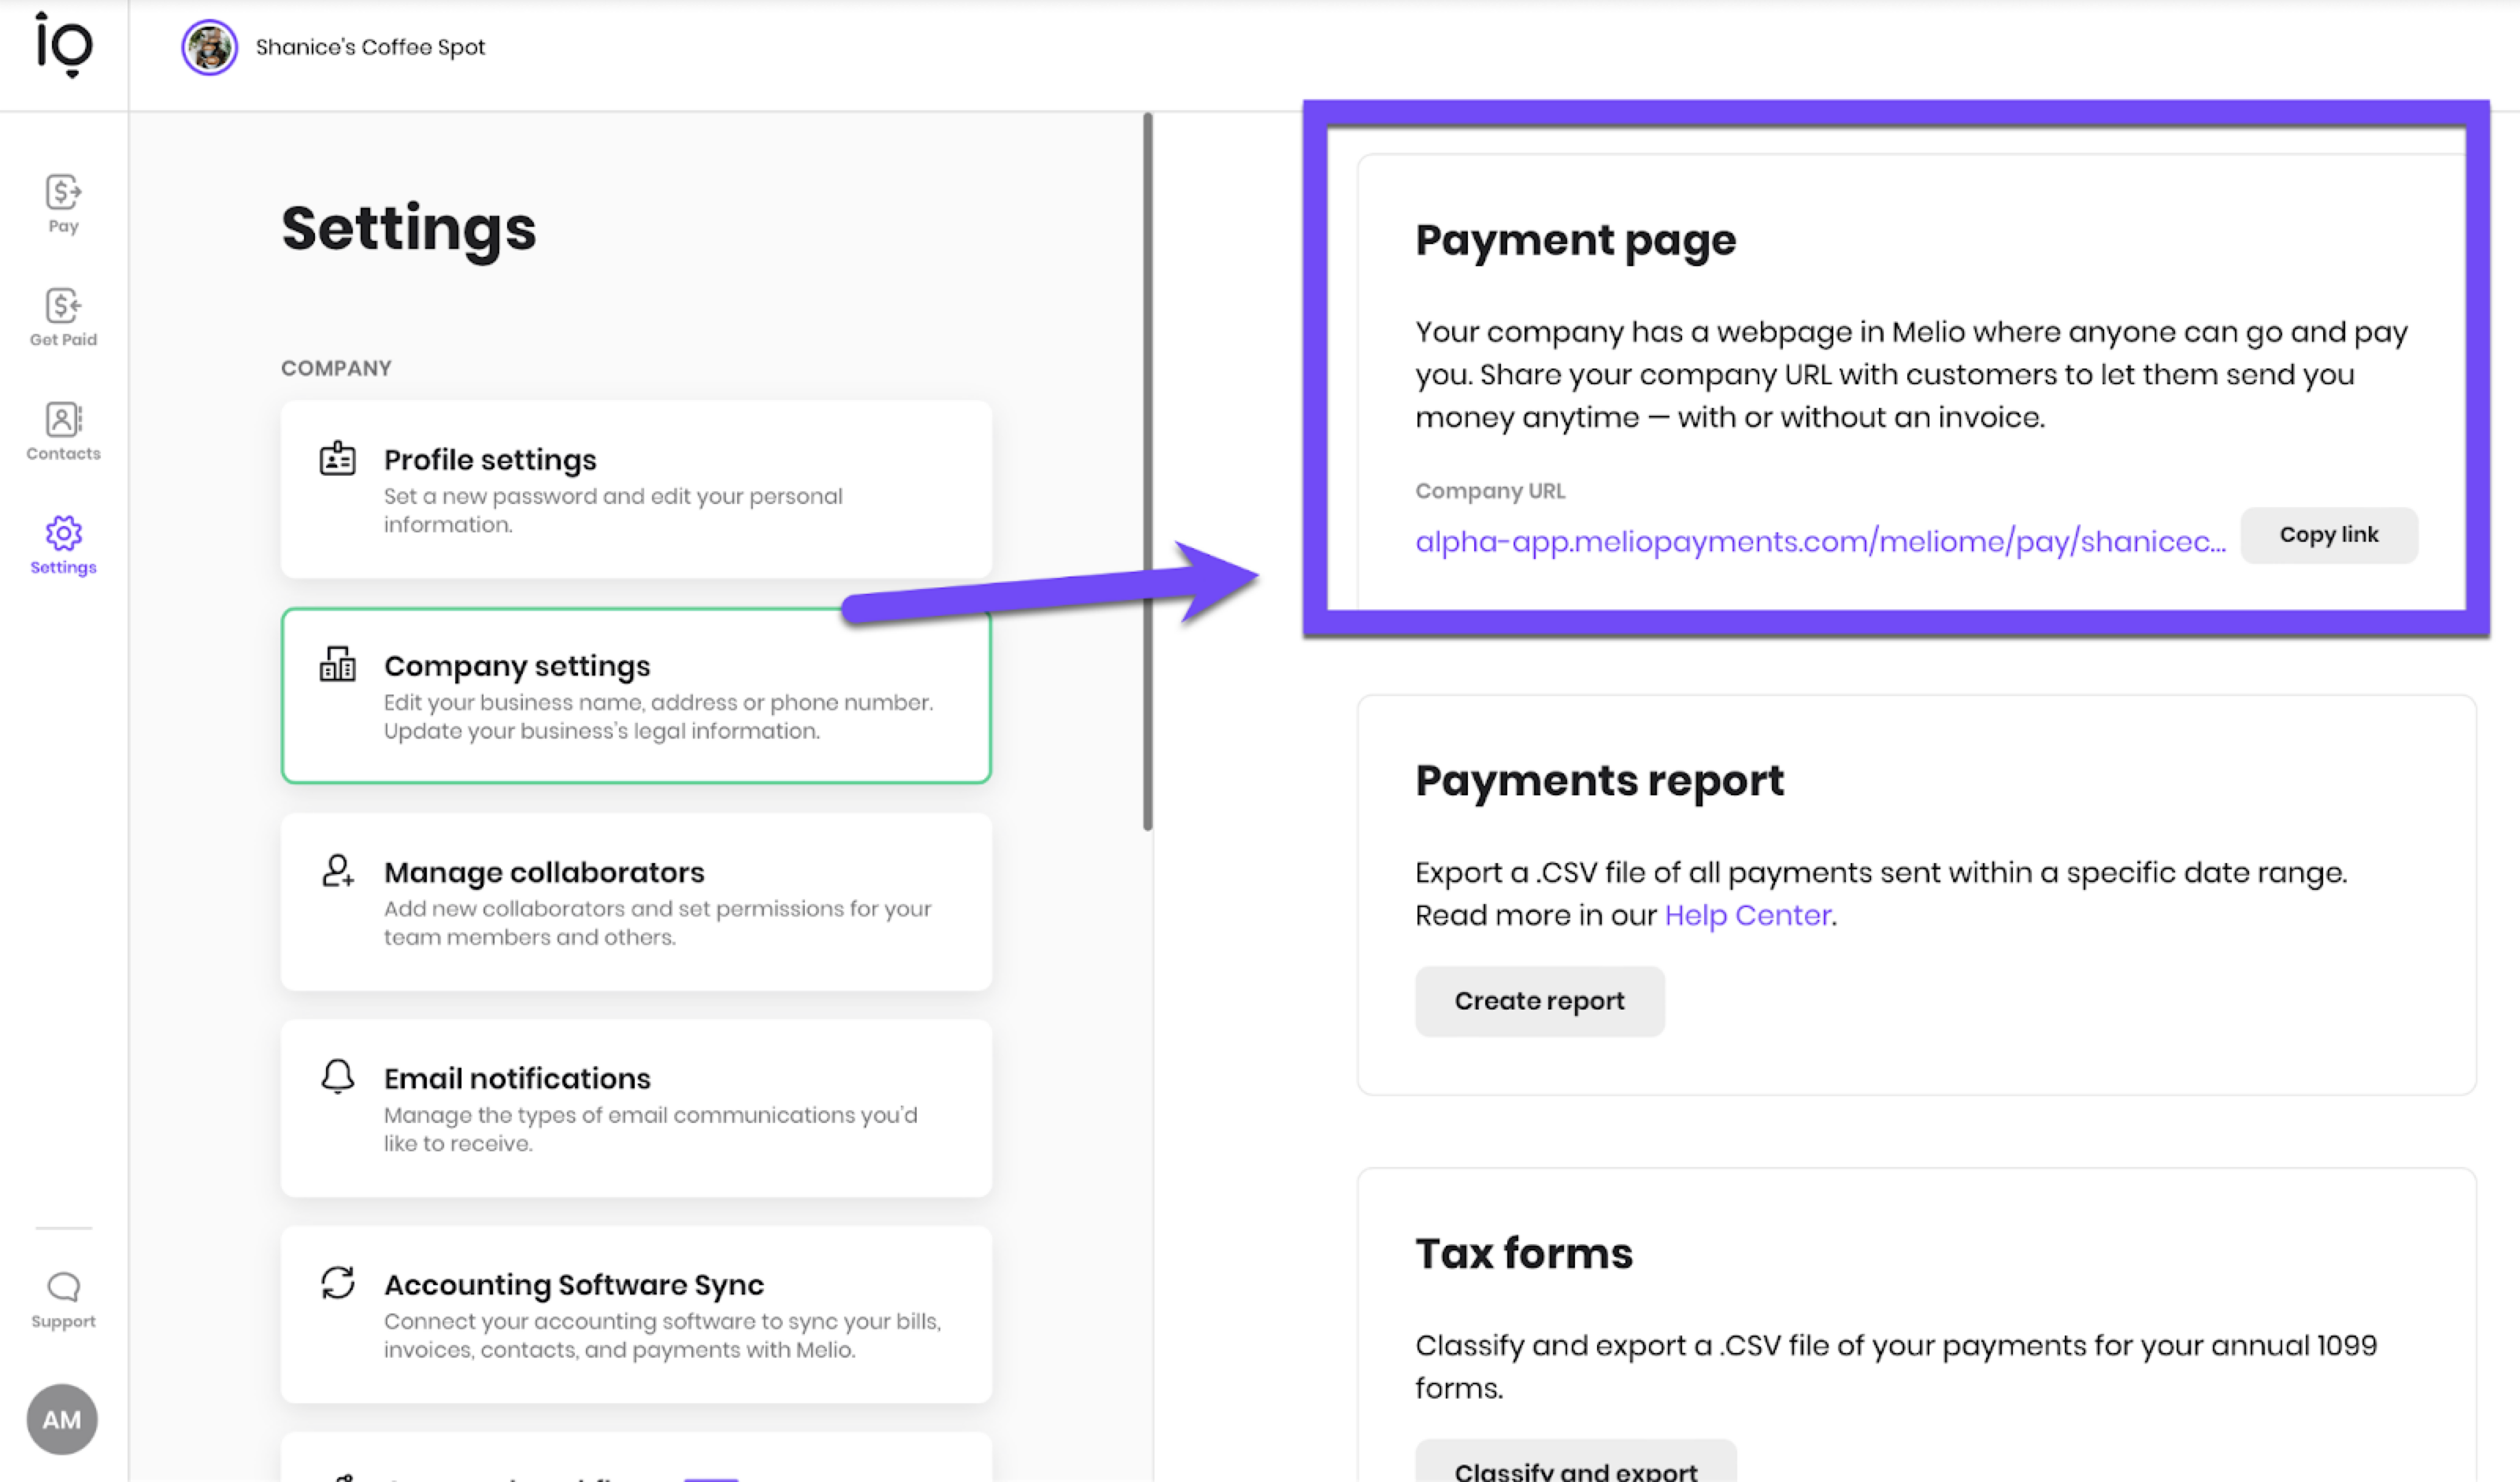Open Accounting Software Sync card
The image size is (2520, 1482).
(636, 1314)
